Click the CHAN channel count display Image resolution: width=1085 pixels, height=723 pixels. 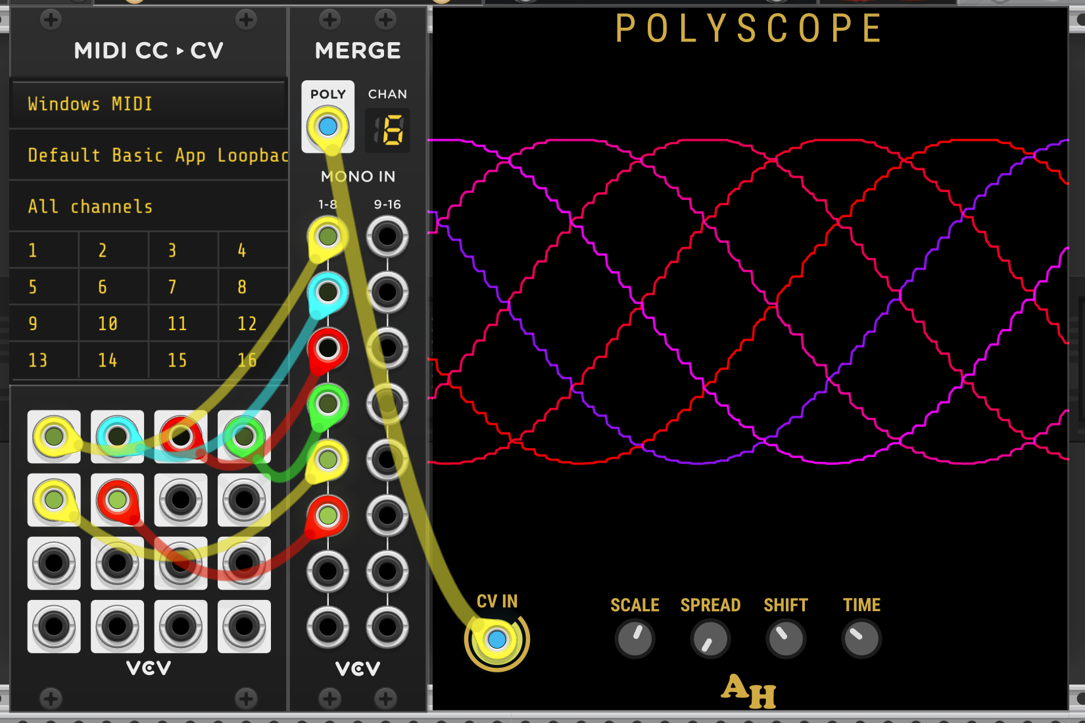click(387, 130)
